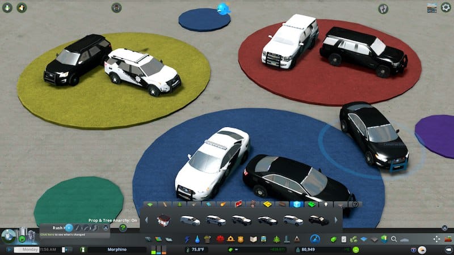Click the citizen happiness smiley icon
The image size is (454, 255).
[x=356, y=249]
